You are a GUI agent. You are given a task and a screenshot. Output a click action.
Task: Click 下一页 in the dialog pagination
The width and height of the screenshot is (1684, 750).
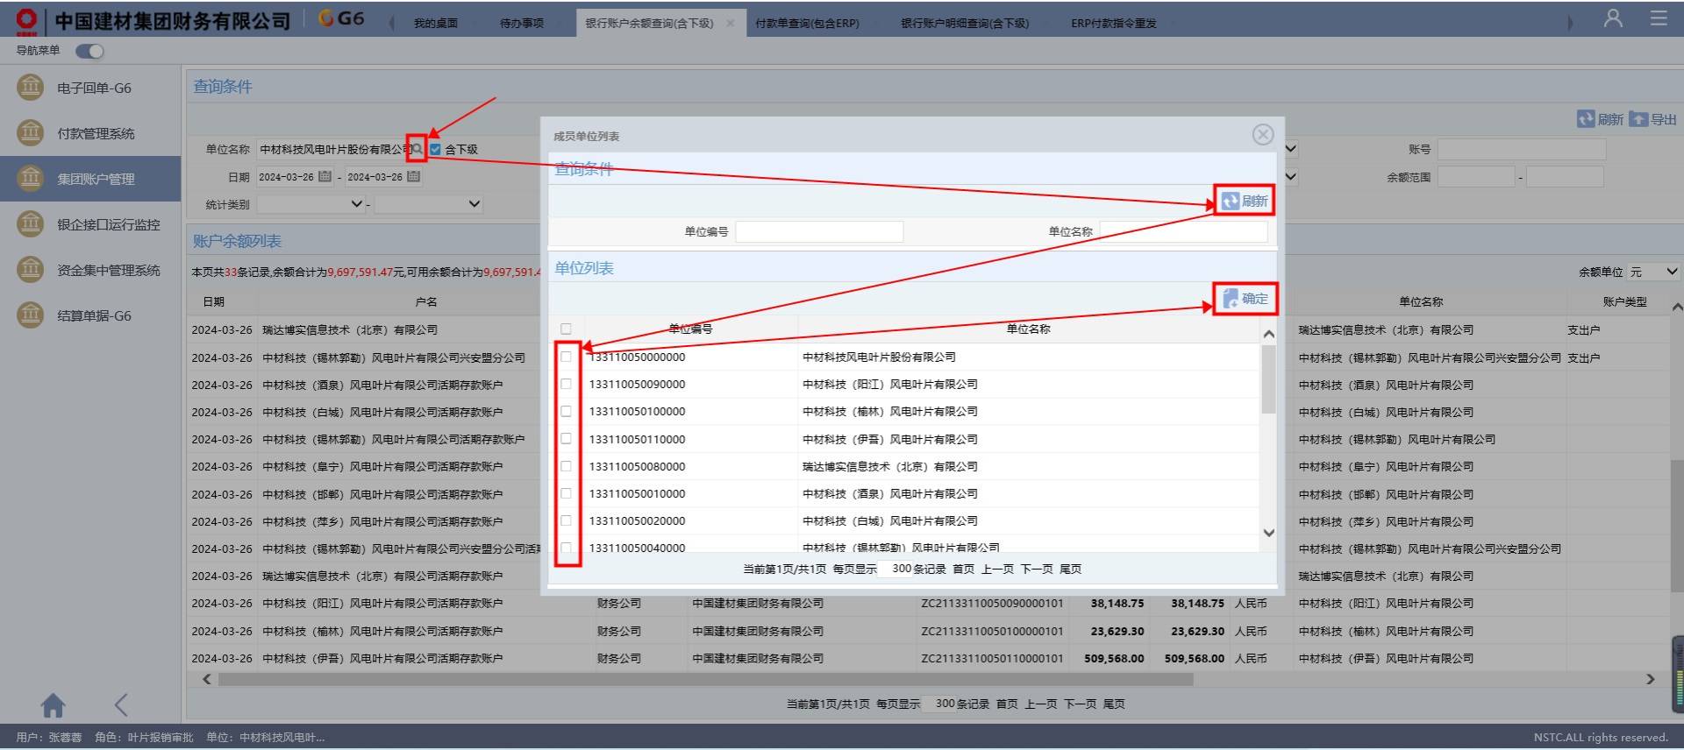coord(1037,570)
